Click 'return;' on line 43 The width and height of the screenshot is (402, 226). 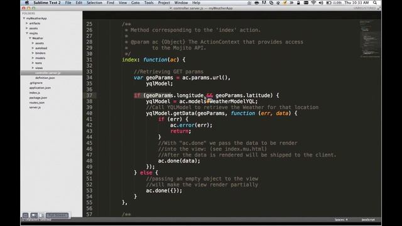pos(181,131)
